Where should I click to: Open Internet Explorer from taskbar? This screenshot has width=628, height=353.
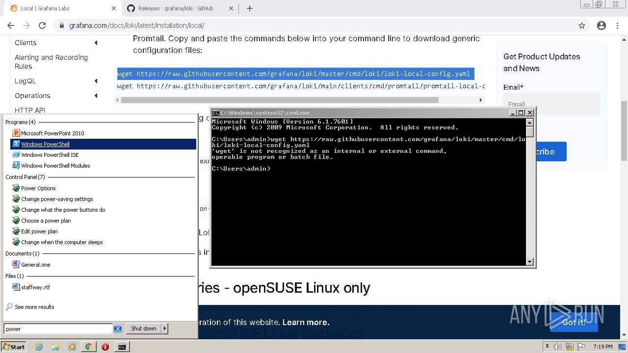click(x=39, y=347)
